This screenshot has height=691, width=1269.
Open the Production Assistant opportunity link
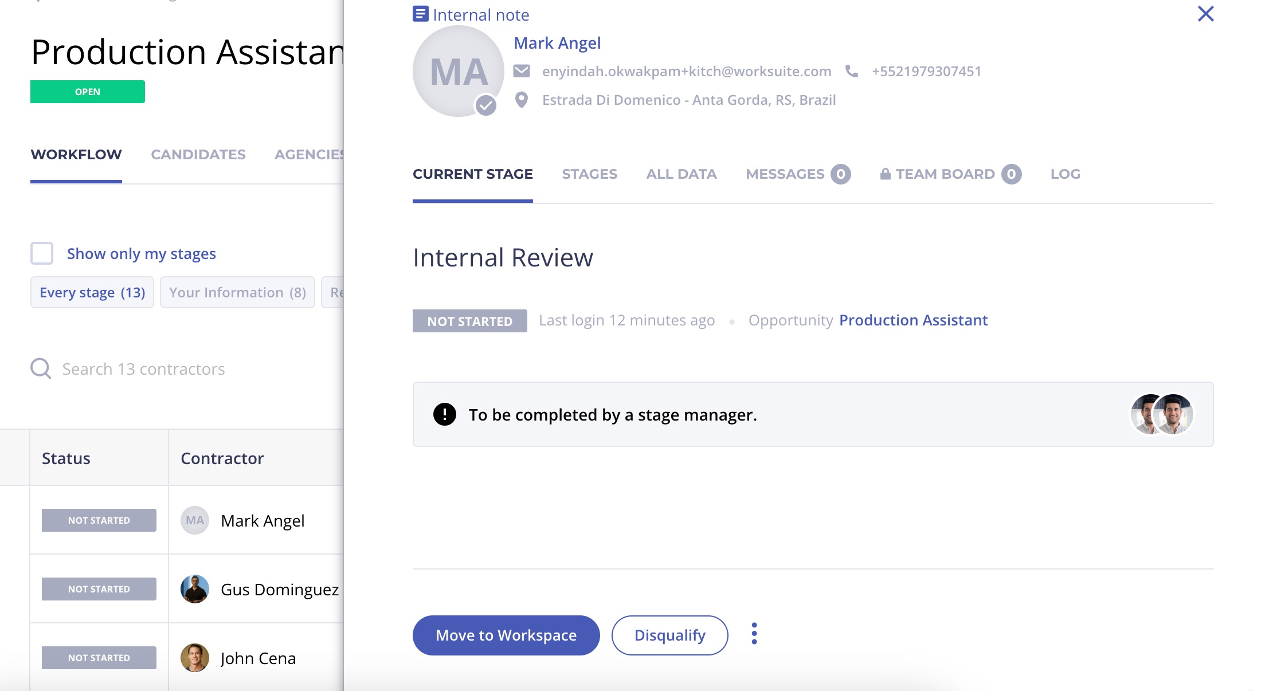click(x=913, y=320)
